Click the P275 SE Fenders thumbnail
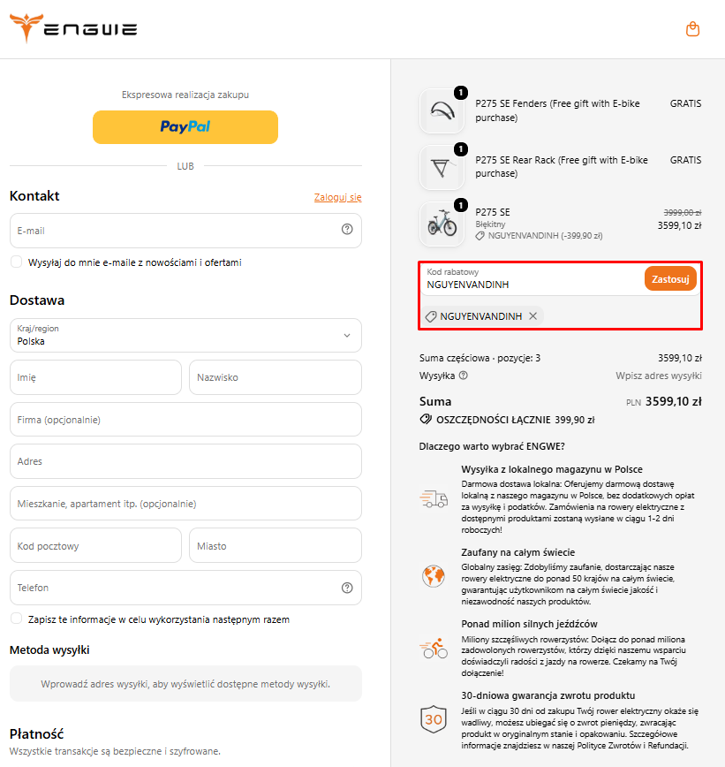The image size is (725, 767). coord(442,111)
